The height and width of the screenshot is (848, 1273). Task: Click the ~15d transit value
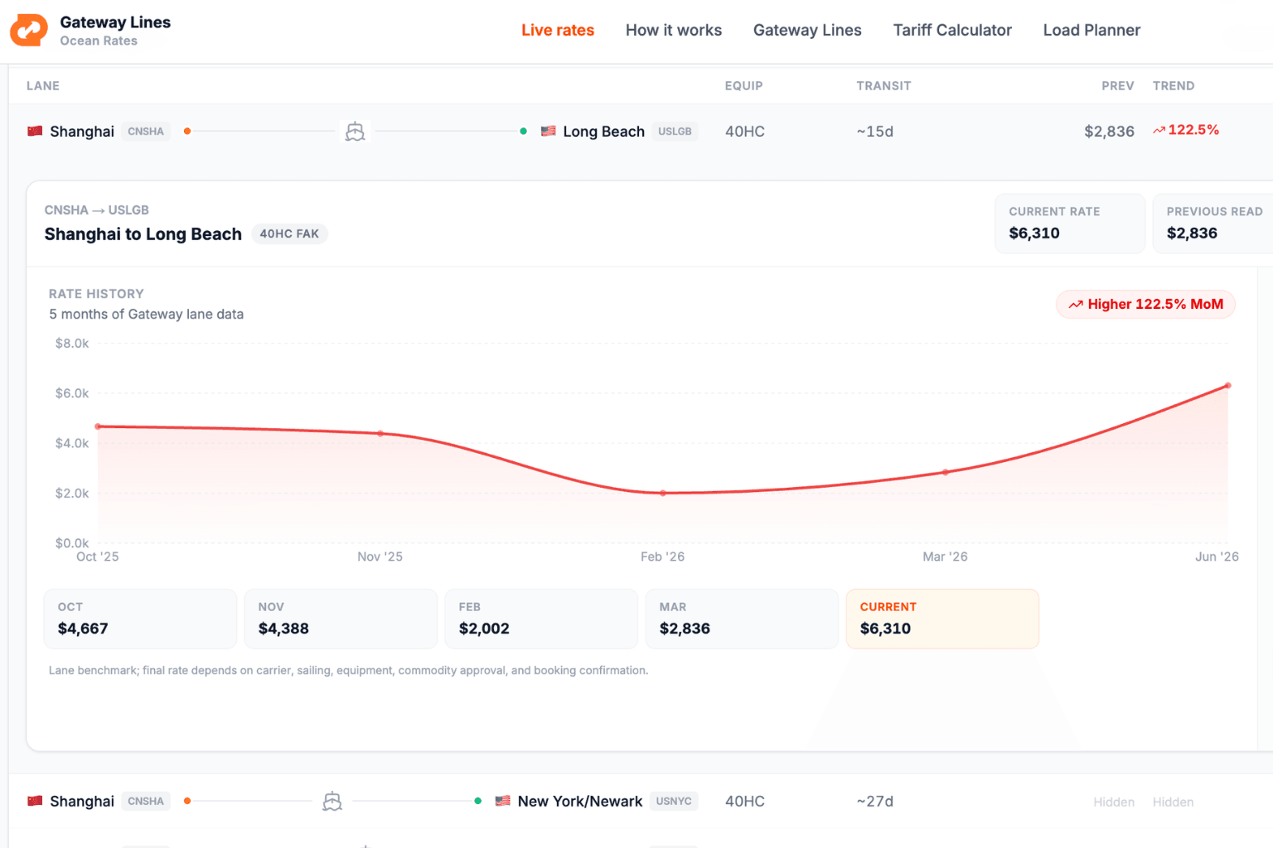coord(875,131)
